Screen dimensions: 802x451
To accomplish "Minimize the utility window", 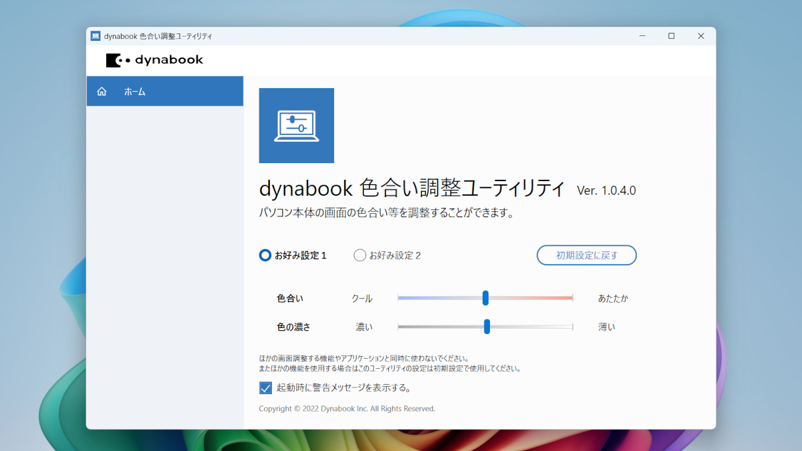I will pyautogui.click(x=642, y=35).
